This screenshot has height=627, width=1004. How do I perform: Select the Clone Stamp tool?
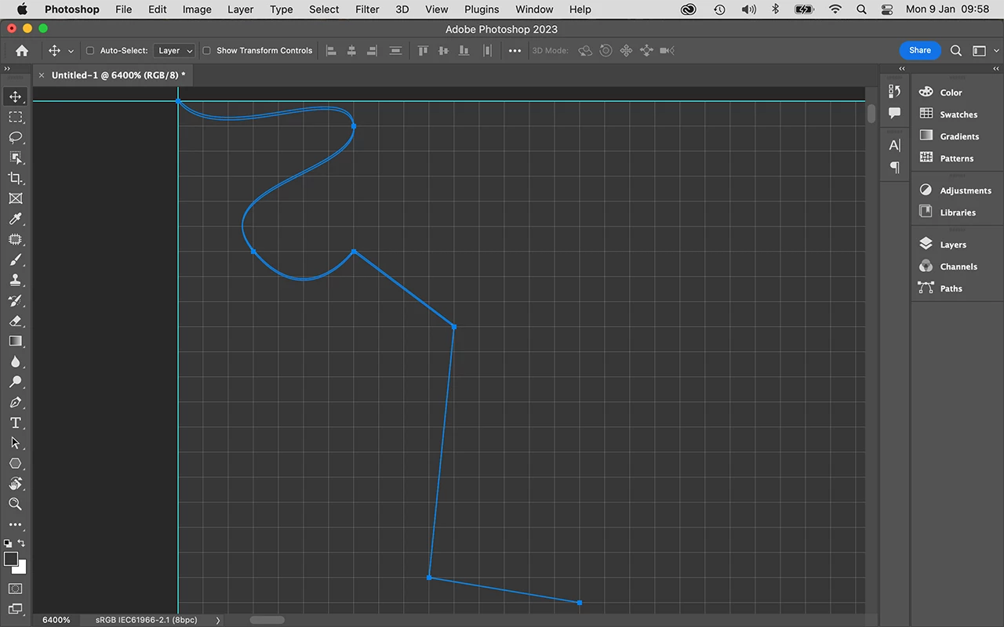click(x=15, y=280)
